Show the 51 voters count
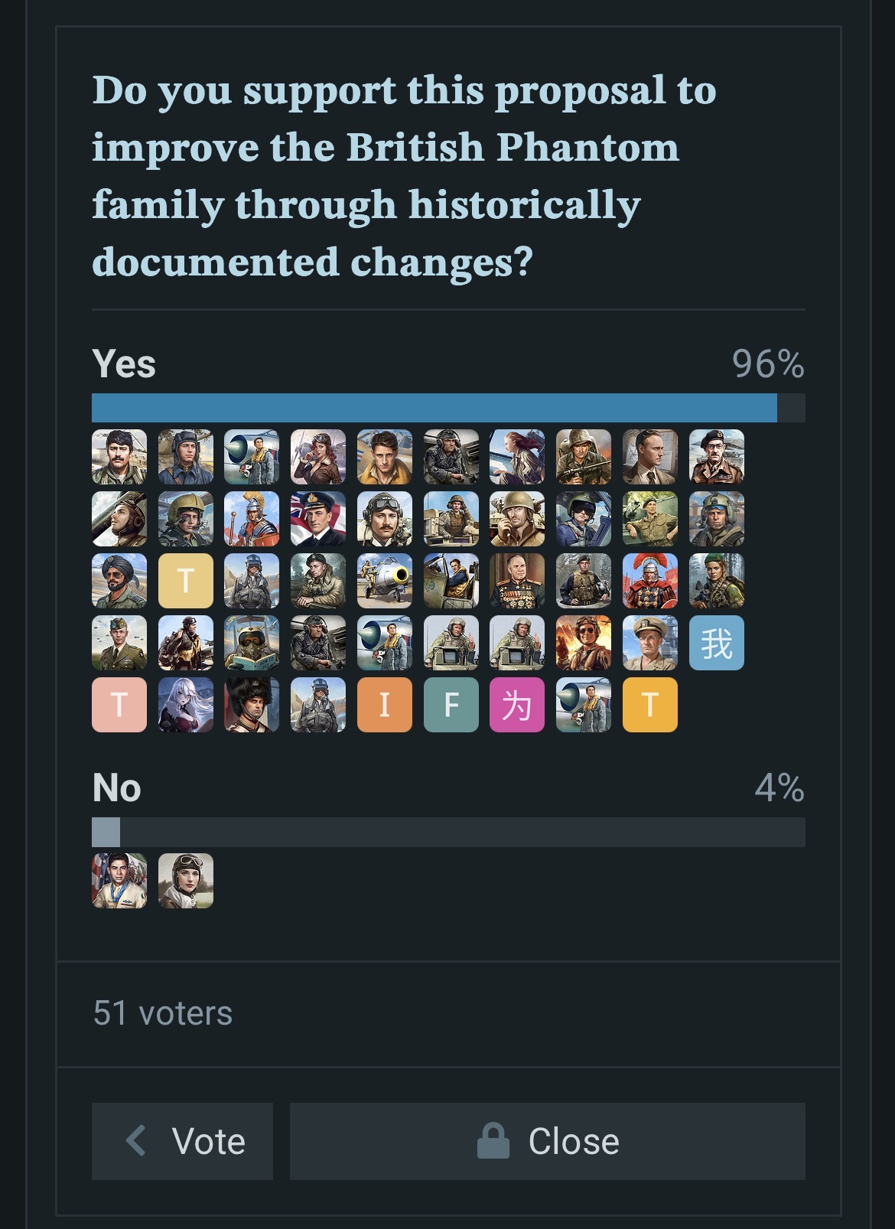This screenshot has width=895, height=1229. 163,1013
